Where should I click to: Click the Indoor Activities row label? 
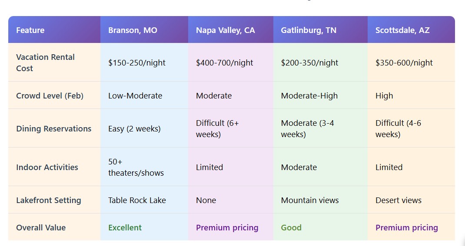[x=47, y=167]
